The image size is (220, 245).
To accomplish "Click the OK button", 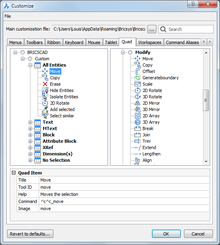I will click(x=166, y=234).
